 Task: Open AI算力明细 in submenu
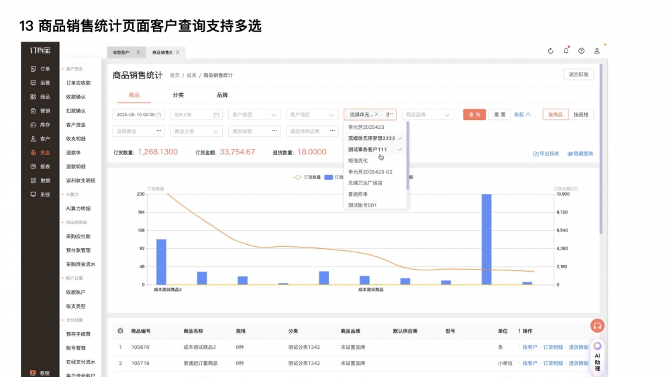[79, 209]
